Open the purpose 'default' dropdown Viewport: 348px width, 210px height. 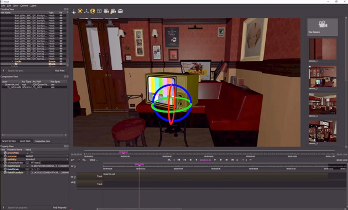click(x=46, y=156)
